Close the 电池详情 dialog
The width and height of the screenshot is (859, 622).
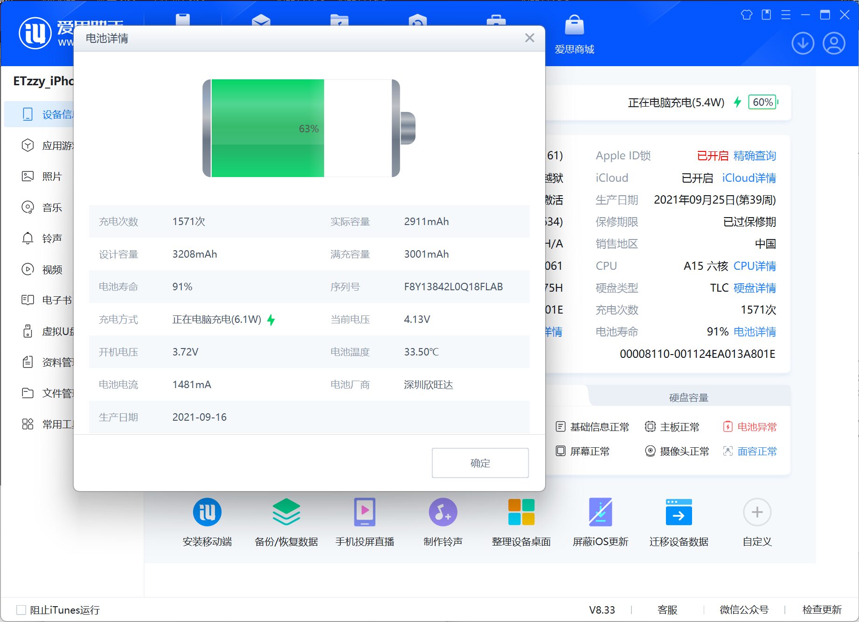point(529,38)
